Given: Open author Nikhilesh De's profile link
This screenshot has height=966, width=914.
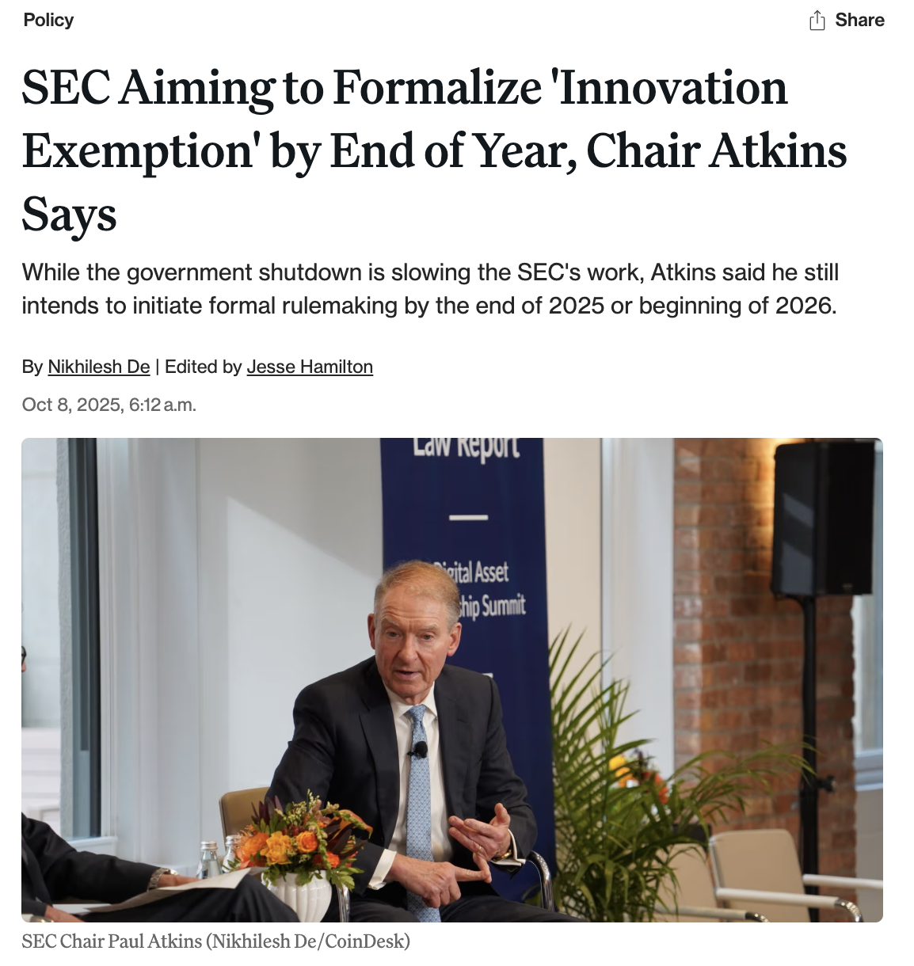Looking at the screenshot, I should [98, 367].
